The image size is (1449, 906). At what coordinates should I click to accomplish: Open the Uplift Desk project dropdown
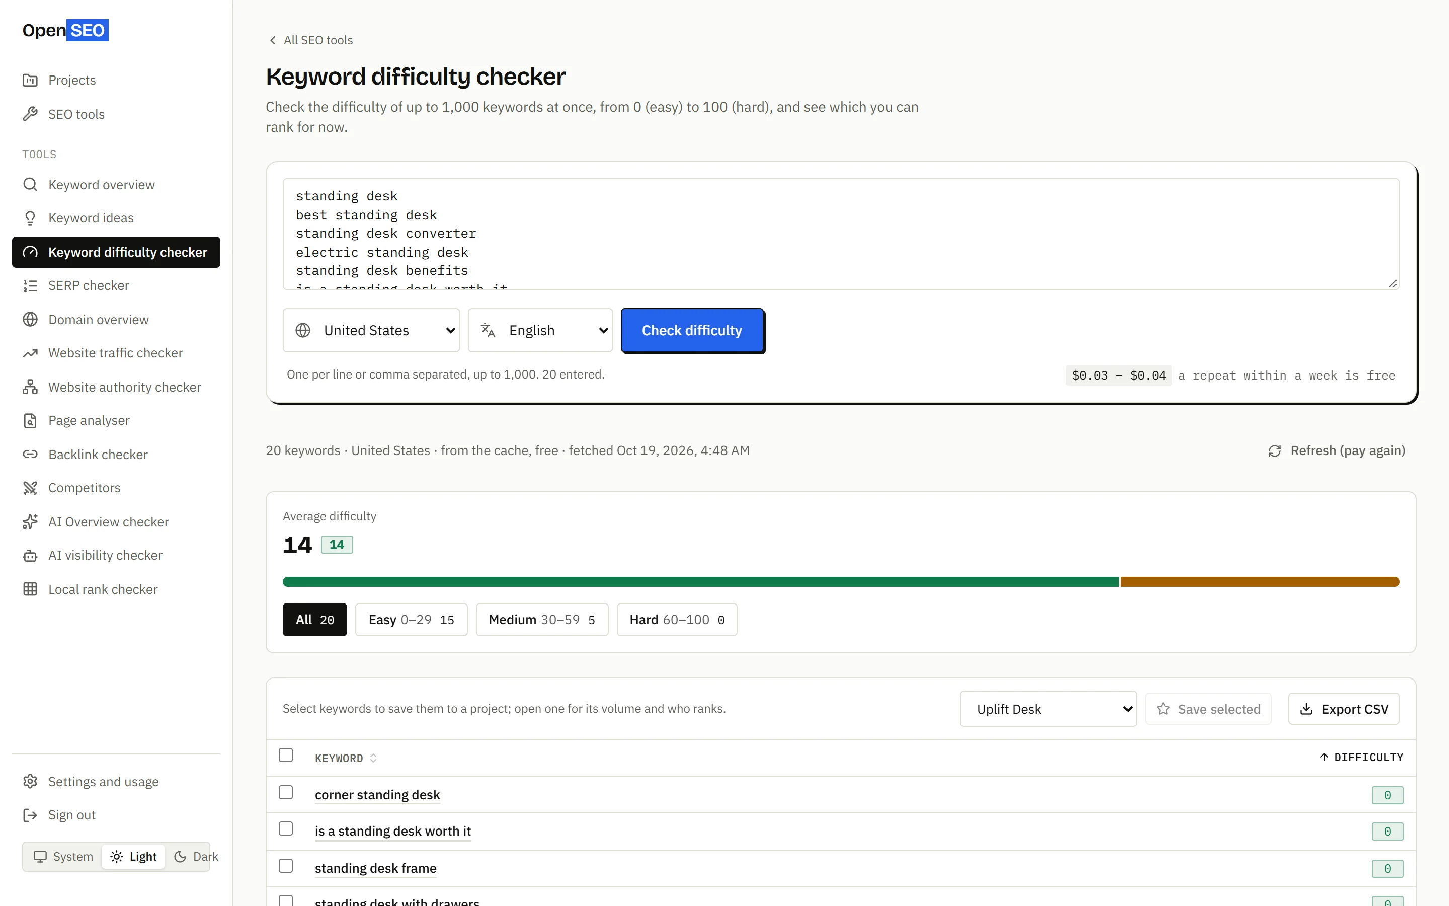tap(1048, 709)
